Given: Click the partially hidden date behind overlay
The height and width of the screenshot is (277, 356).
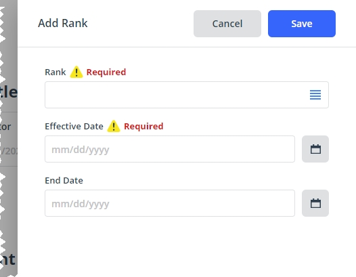Looking at the screenshot, I should pyautogui.click(x=9, y=151).
